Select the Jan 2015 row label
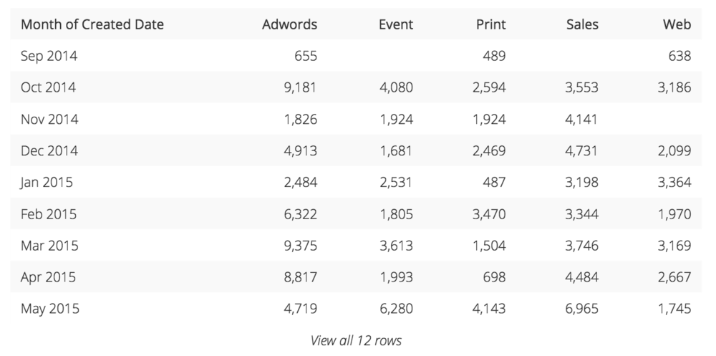The height and width of the screenshot is (356, 716). click(x=47, y=183)
